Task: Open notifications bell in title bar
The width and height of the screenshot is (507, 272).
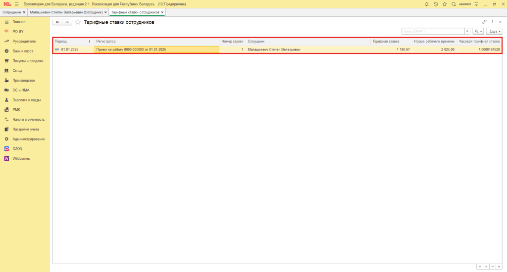Action: coord(426,4)
